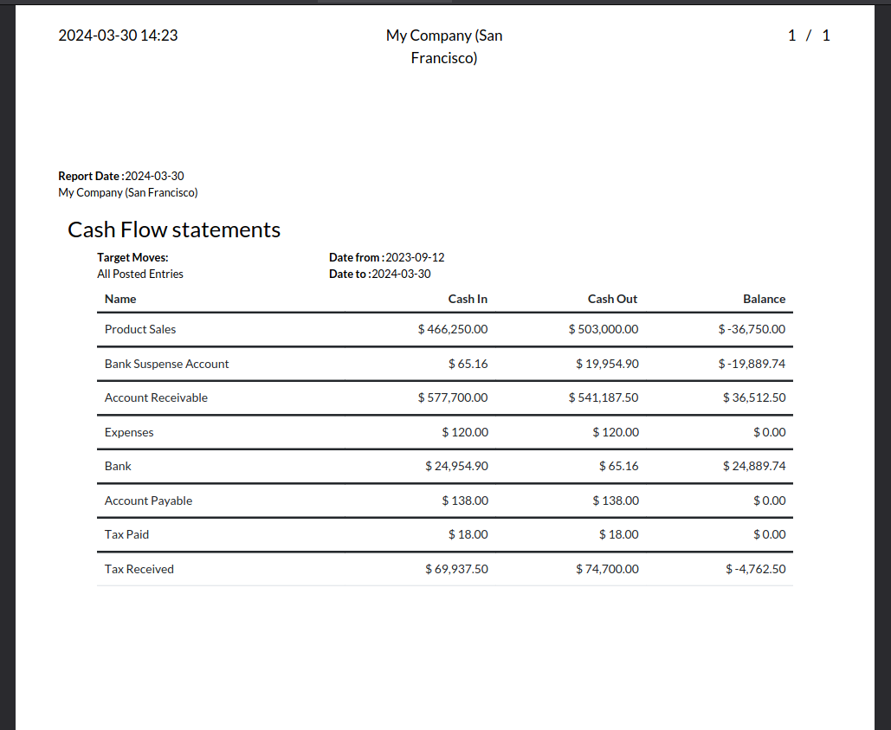
Task: Click the page number indicator 1 / 1
Action: click(809, 36)
